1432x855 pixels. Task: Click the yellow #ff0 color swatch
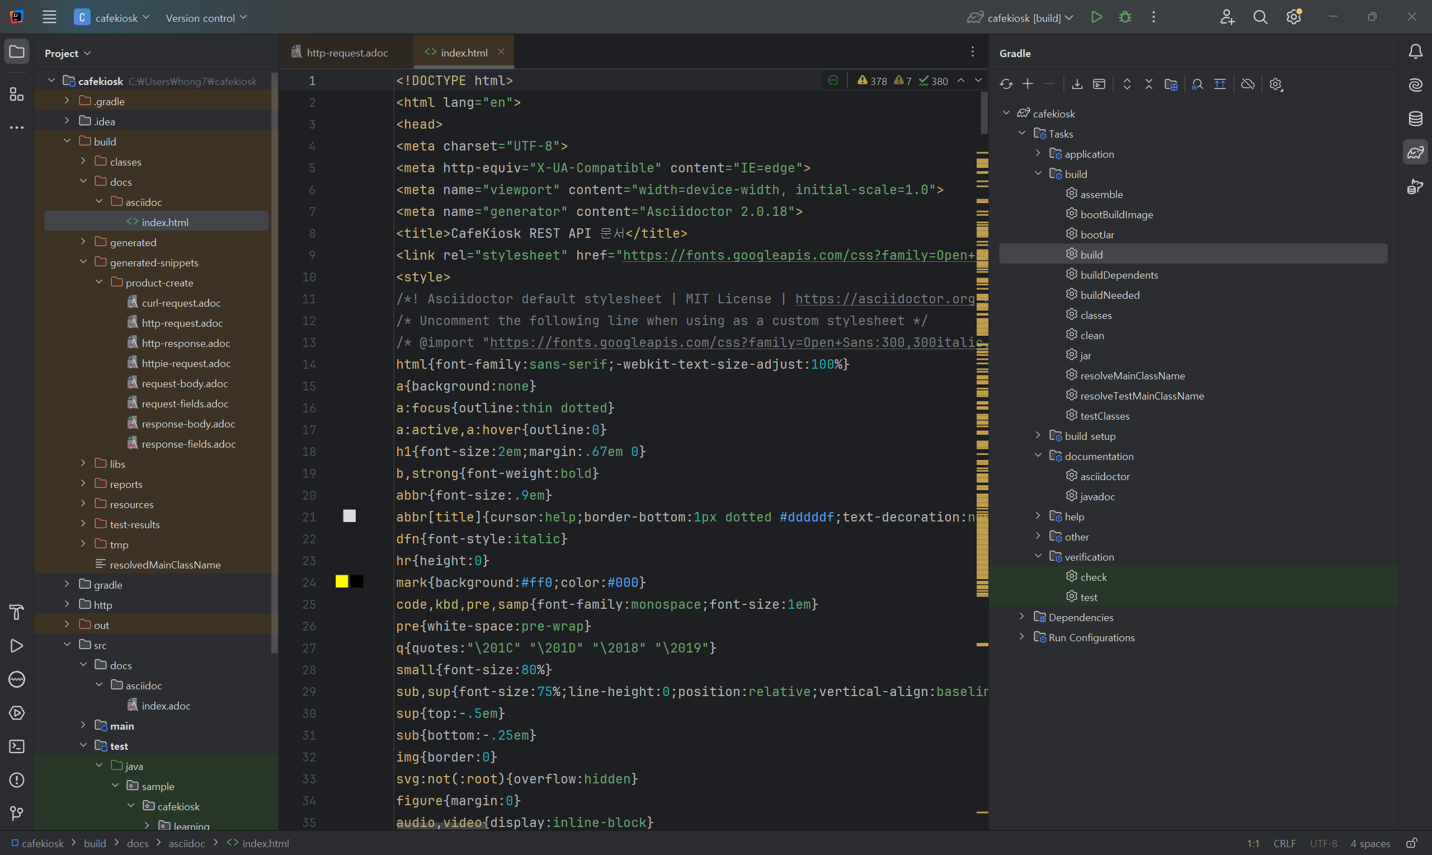click(x=342, y=581)
